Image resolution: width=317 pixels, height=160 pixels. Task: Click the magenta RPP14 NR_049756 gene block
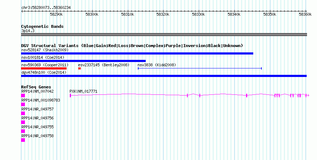point(23,122)
